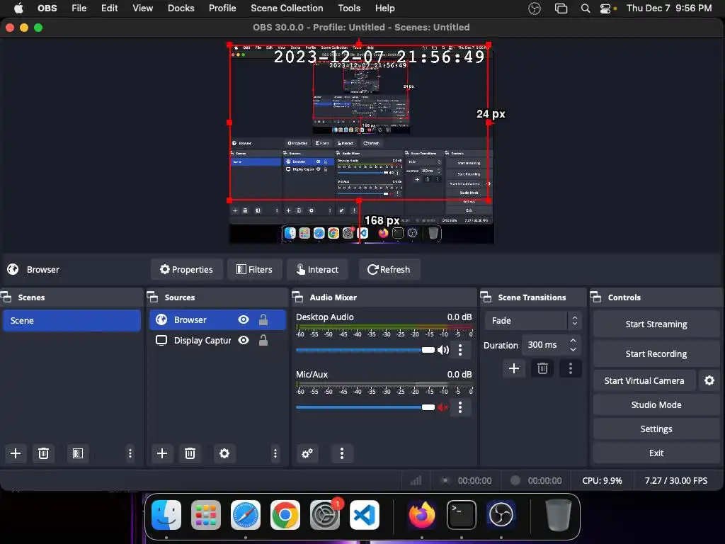
Task: Float the Controls dock icon
Action: 596,297
